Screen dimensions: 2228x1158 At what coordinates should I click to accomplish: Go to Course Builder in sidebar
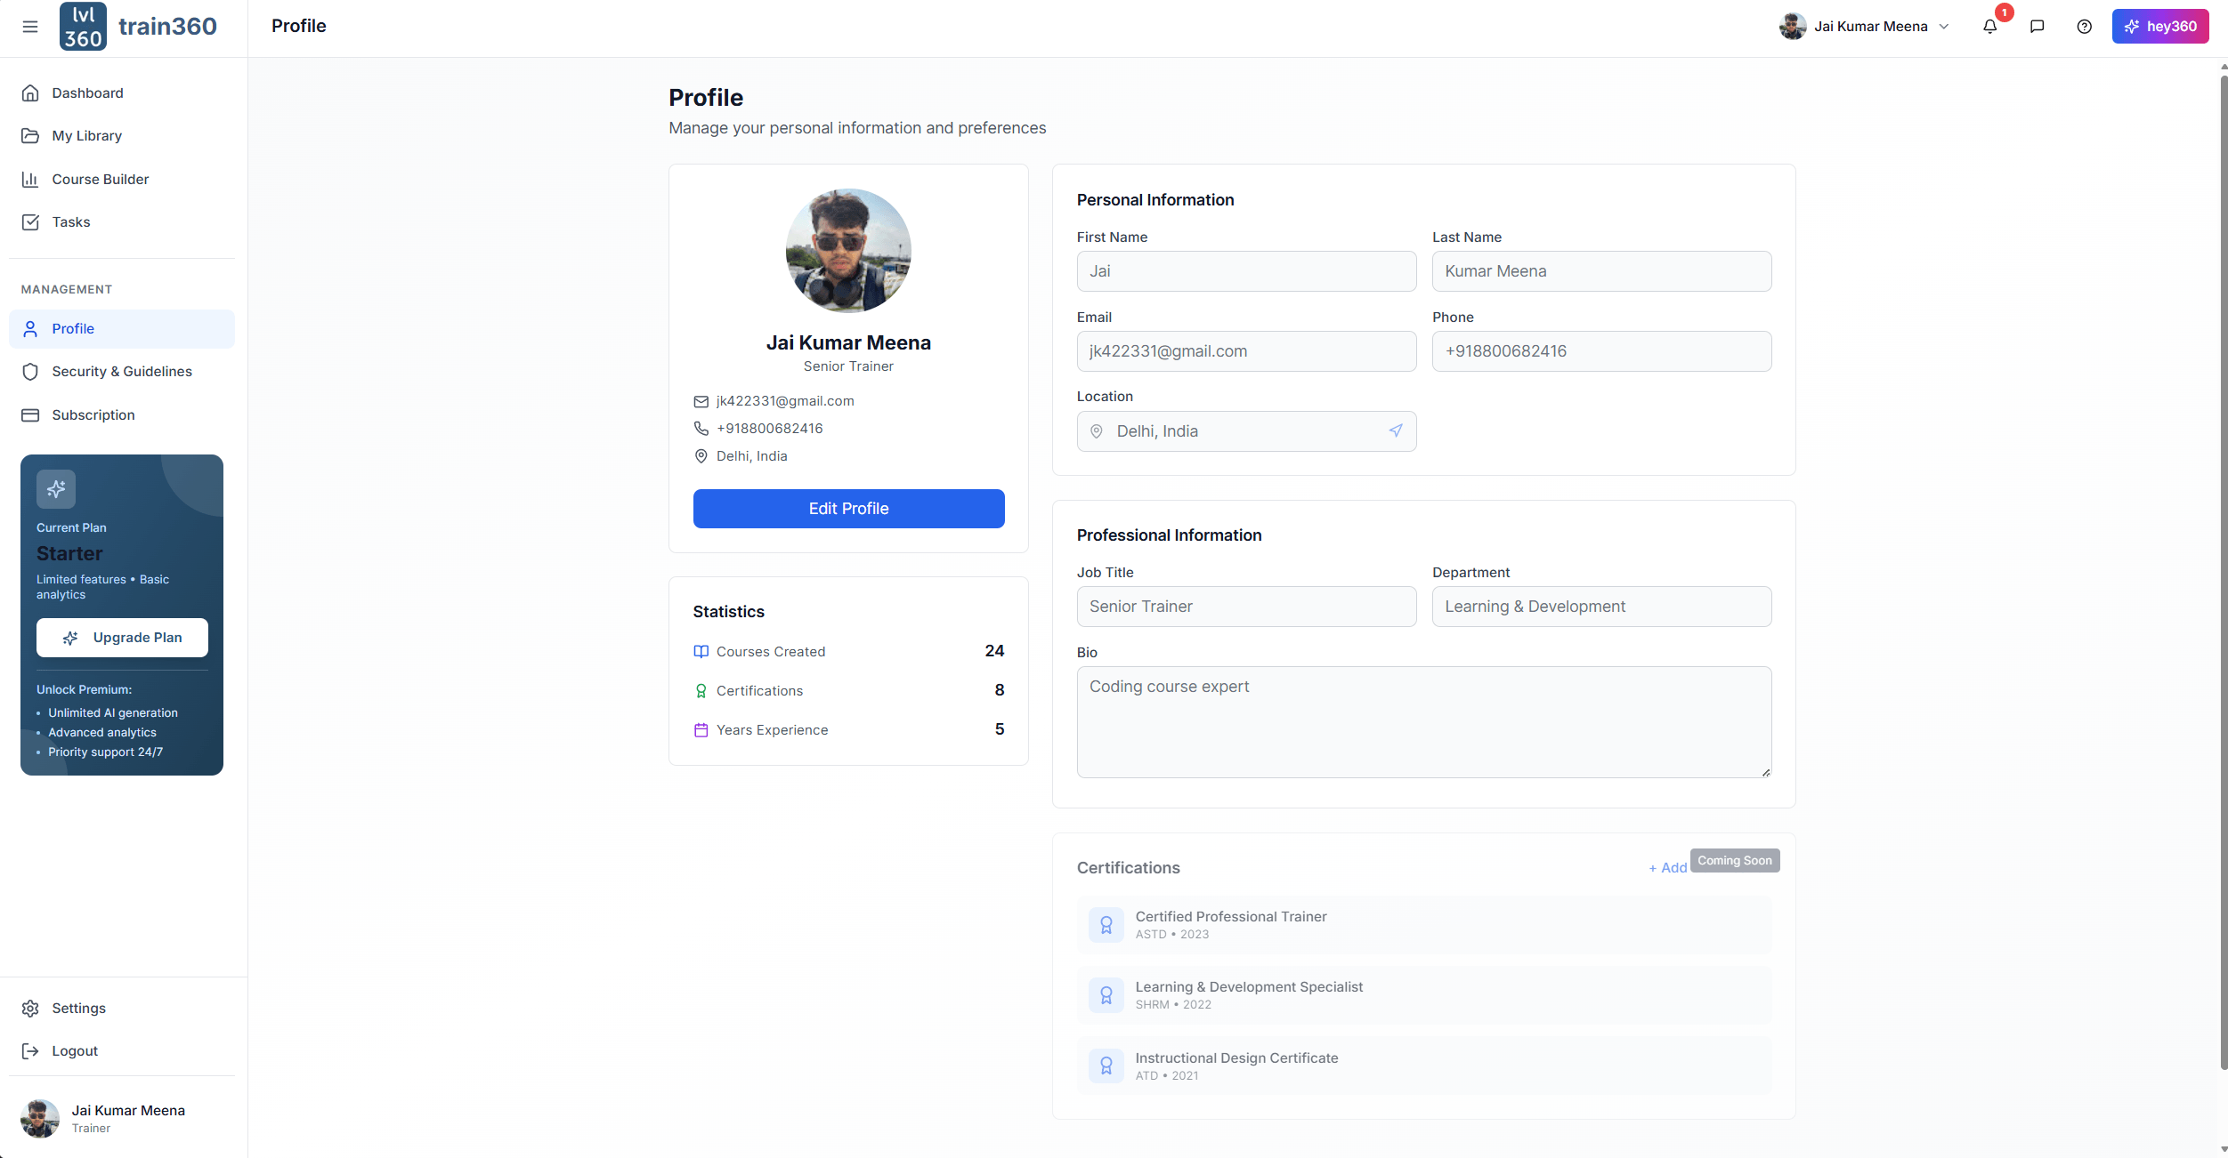coord(100,180)
